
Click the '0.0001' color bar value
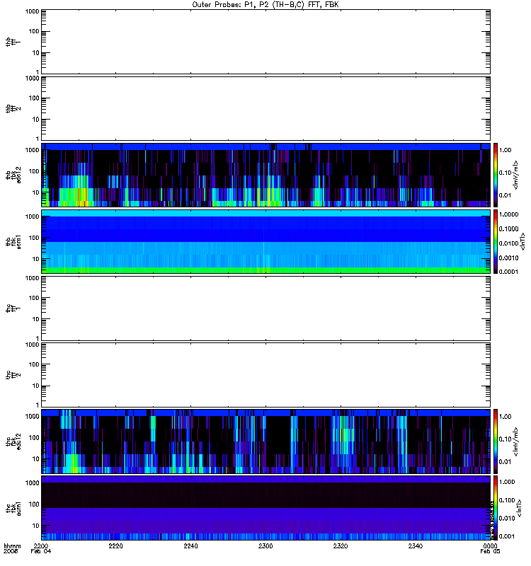pos(508,272)
